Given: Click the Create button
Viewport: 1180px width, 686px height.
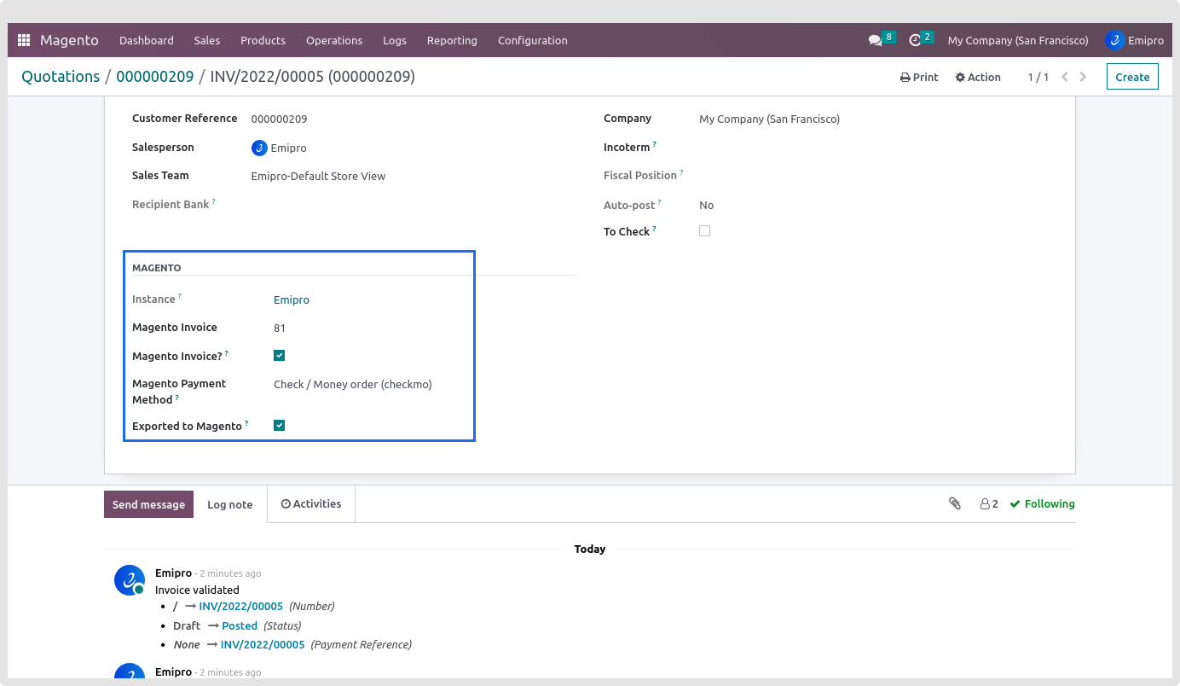Looking at the screenshot, I should (x=1132, y=77).
